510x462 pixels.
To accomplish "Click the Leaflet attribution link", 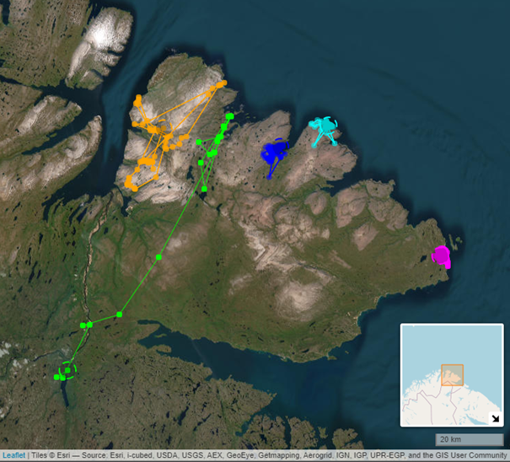I will click(13, 455).
